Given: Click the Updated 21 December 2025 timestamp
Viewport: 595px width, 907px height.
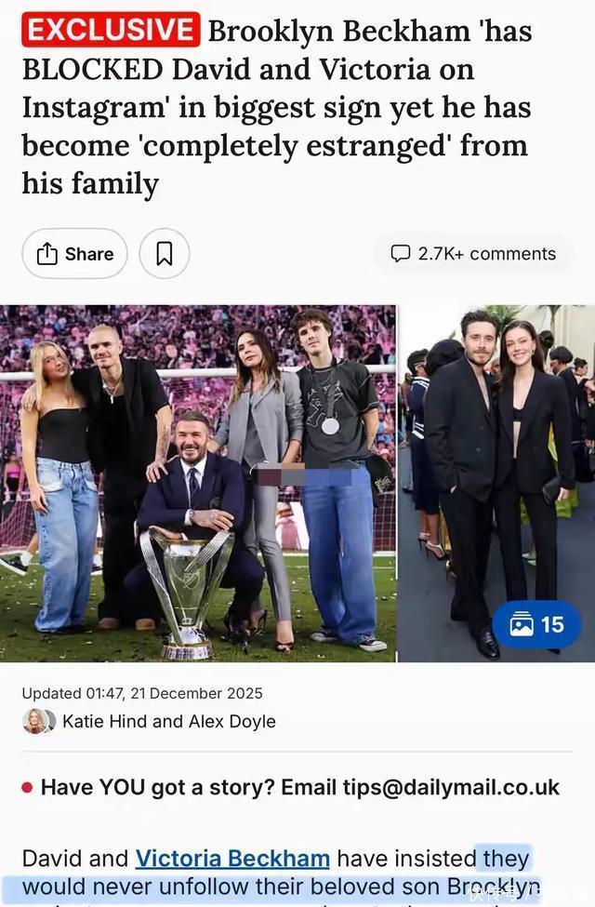Looking at the screenshot, I should (142, 693).
